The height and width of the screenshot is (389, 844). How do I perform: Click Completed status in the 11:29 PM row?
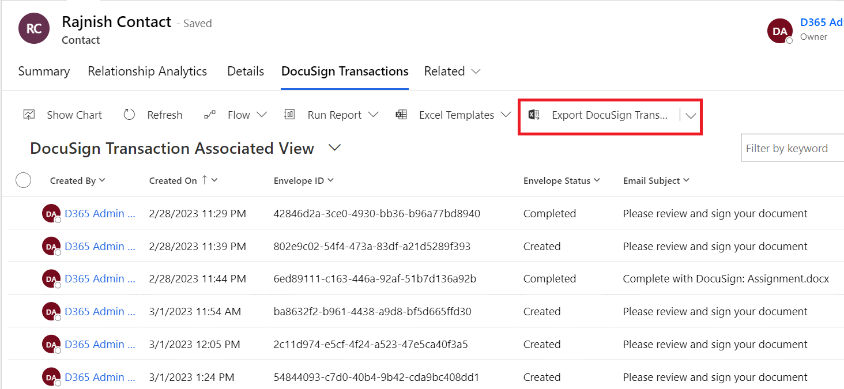coord(549,214)
